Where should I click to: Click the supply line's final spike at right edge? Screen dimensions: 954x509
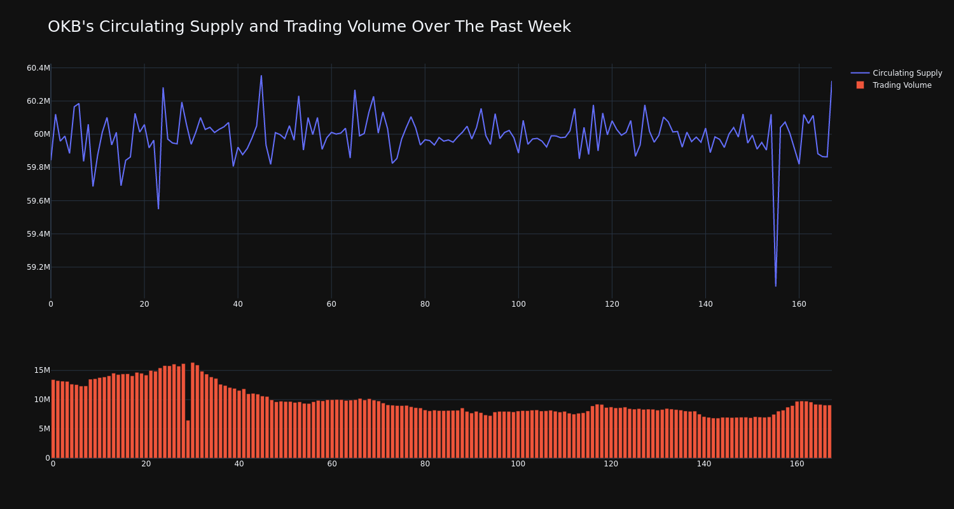pos(831,81)
